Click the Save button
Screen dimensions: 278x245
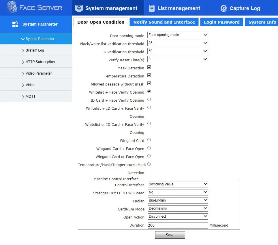point(170,235)
